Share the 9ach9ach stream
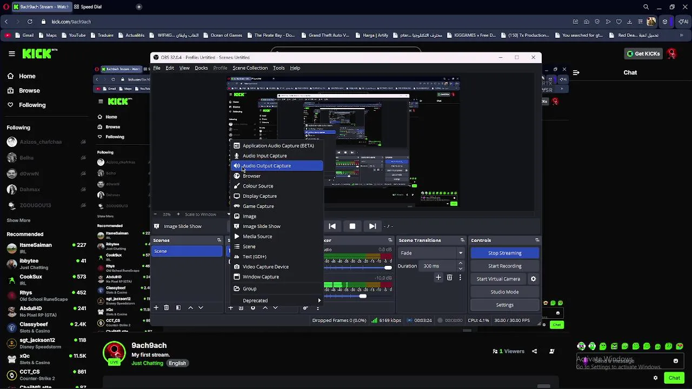Screen dimensions: 692x389 click(535, 351)
